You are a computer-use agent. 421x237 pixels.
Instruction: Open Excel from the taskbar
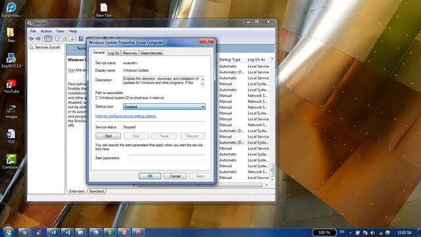click(53, 232)
